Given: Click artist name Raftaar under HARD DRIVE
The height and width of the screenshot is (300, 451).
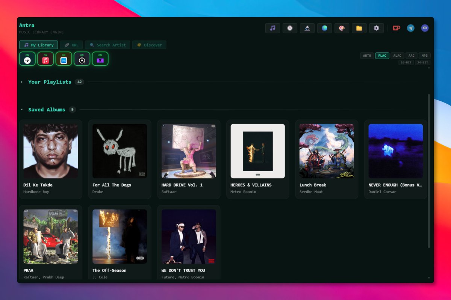Looking at the screenshot, I should (169, 192).
